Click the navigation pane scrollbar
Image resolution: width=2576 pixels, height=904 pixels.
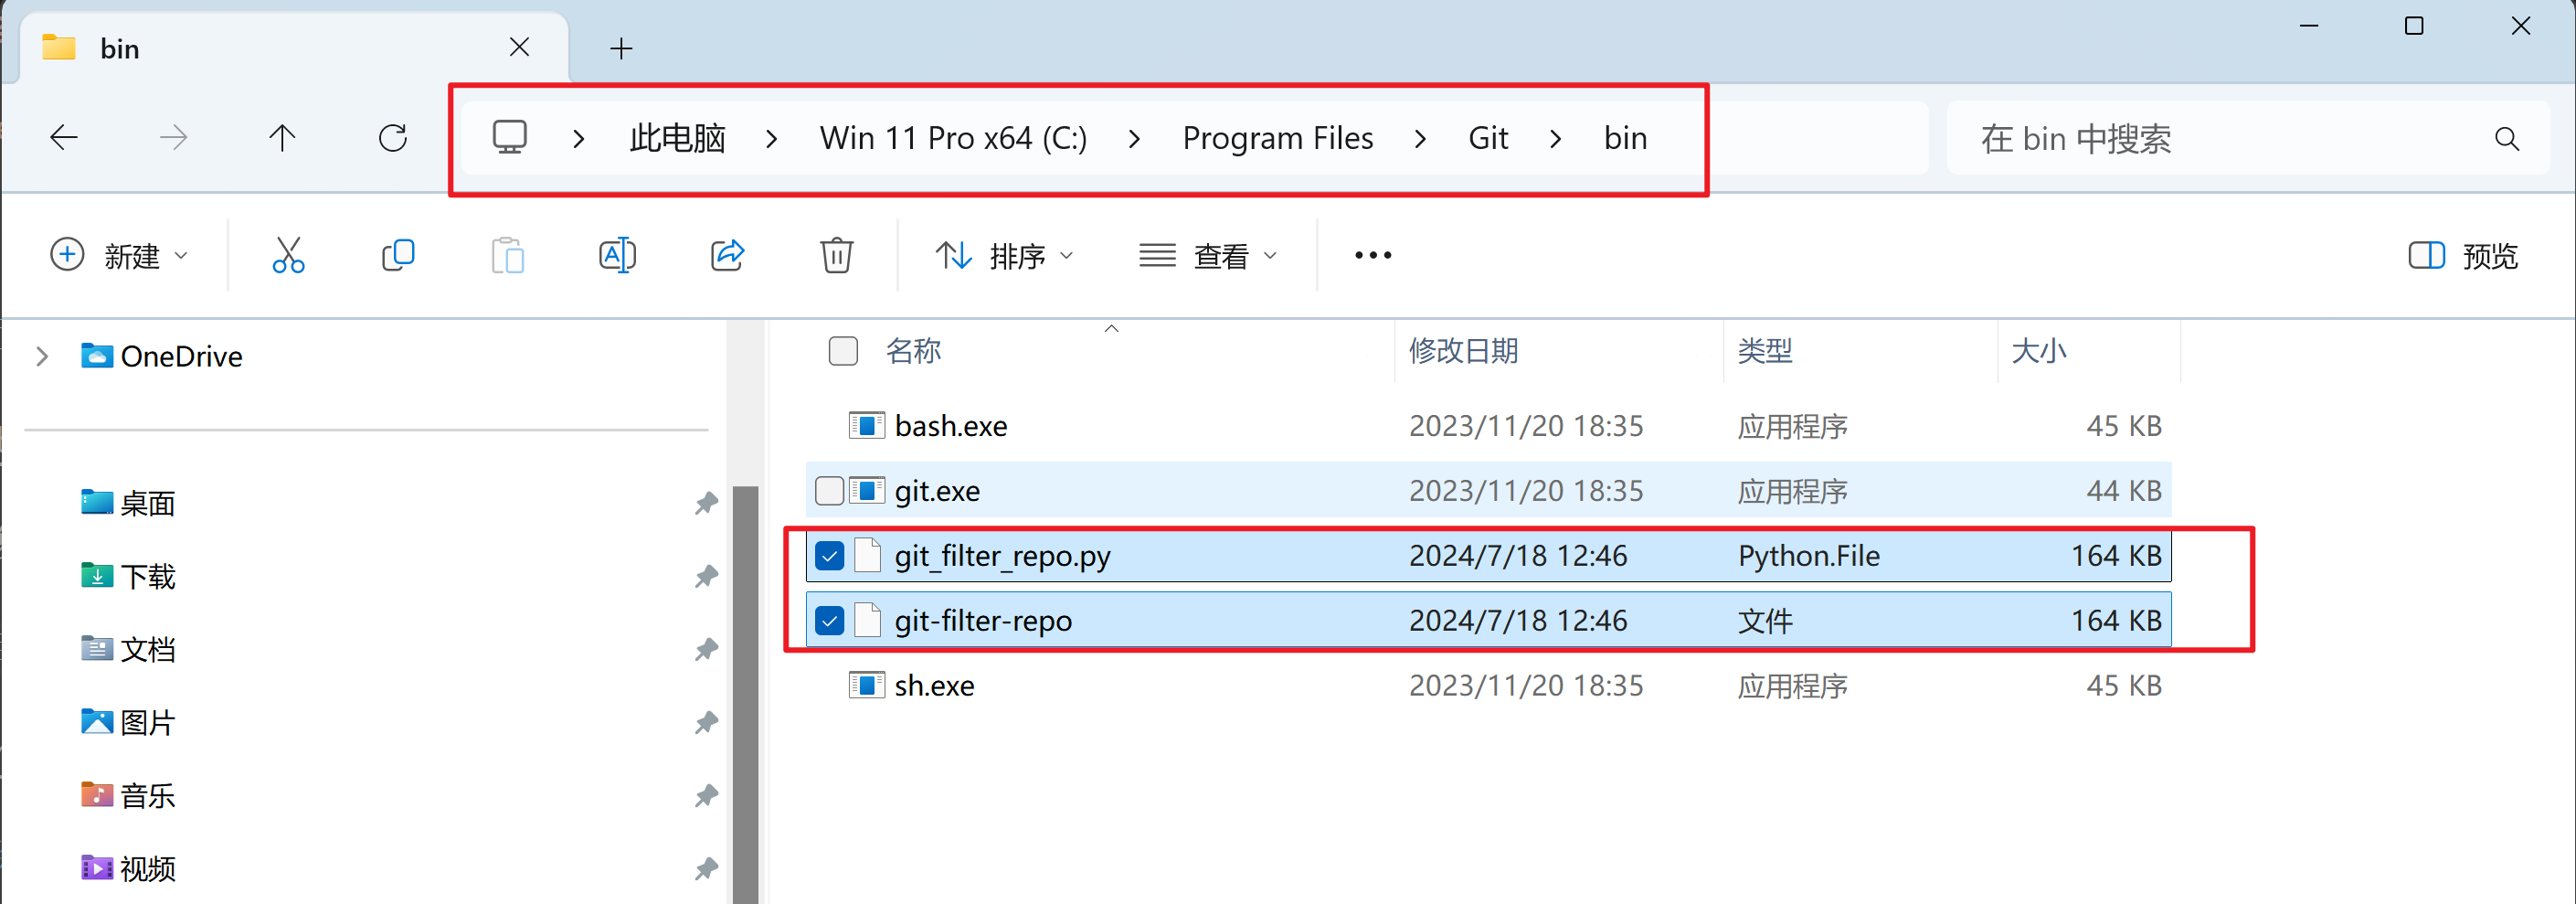745,694
